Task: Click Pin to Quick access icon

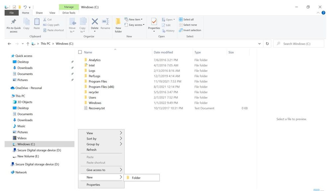Action: 14,22
